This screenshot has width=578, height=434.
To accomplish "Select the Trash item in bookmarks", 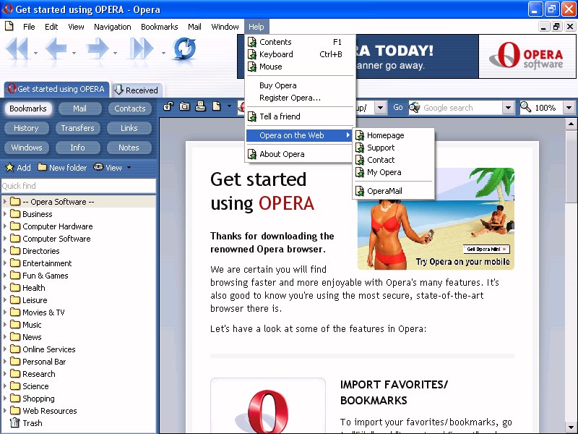I will click(32, 423).
